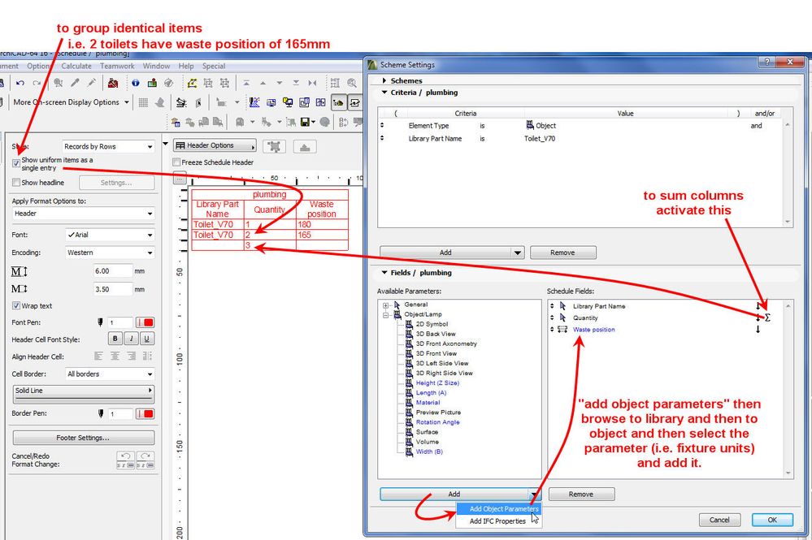Choose Add IFC Properties from popup
Image resolution: width=812 pixels, height=540 pixels.
[499, 521]
